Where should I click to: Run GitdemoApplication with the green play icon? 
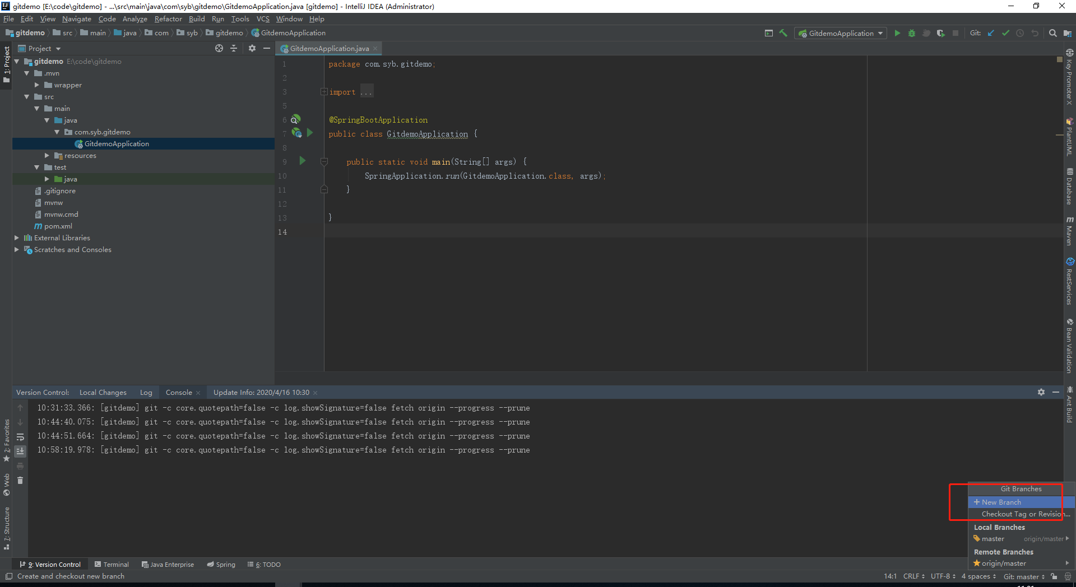point(897,33)
